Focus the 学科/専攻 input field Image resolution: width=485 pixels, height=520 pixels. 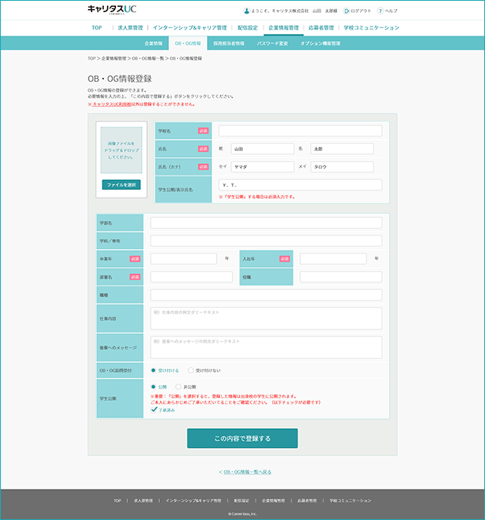click(266, 241)
